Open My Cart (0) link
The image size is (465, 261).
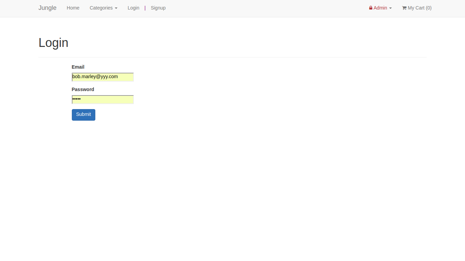(x=417, y=8)
